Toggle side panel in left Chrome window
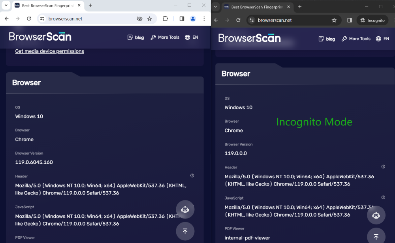Viewport: 395px width, 243px height. (182, 19)
